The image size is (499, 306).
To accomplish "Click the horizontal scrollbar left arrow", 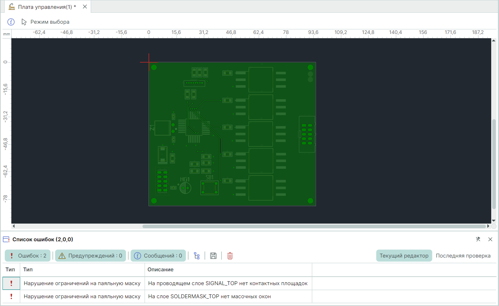I will pyautogui.click(x=14, y=226).
